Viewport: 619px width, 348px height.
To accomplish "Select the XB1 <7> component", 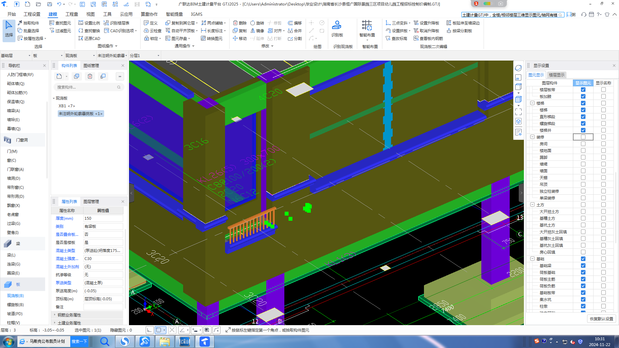I will click(67, 106).
